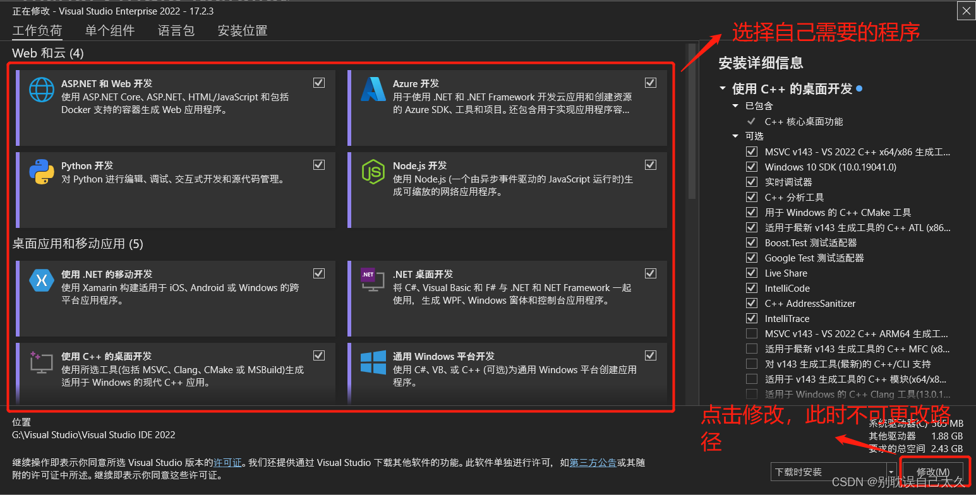
Task: Toggle the .NET mobile development workload checkbox
Action: [319, 273]
